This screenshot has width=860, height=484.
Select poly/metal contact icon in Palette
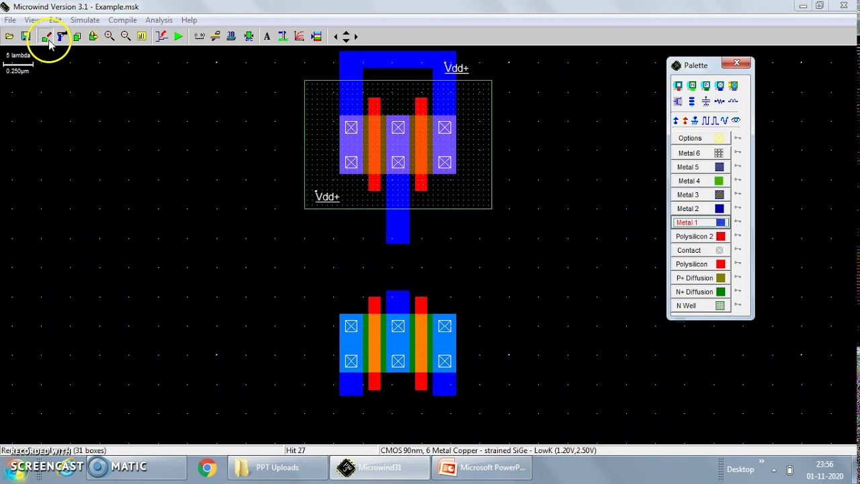[x=678, y=85]
